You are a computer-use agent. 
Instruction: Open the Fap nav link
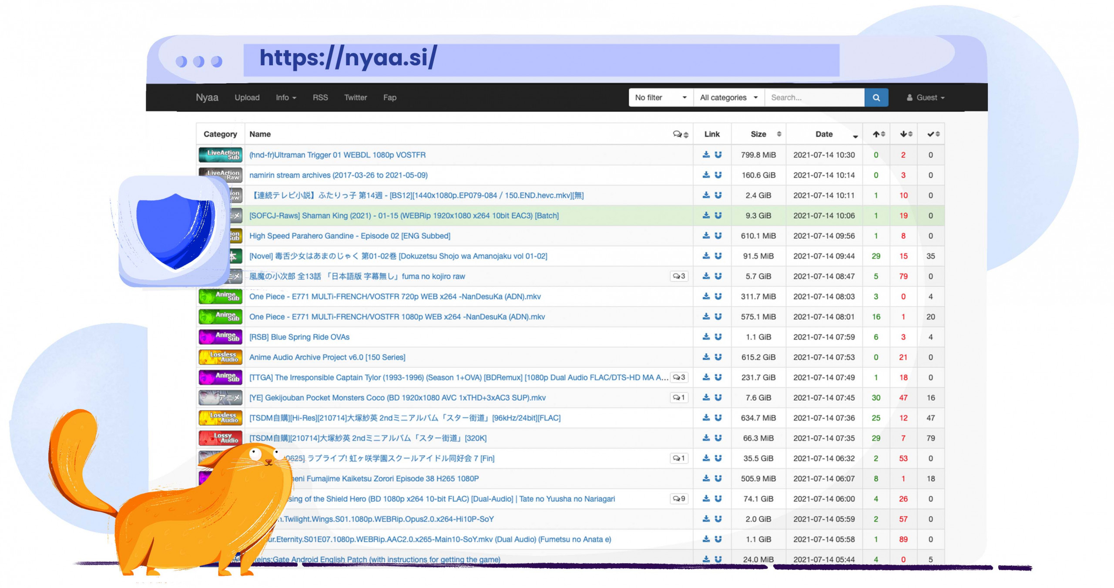click(x=390, y=97)
